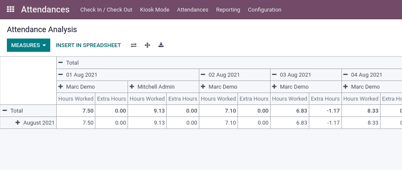Go to Kiosk Mode
This screenshot has width=402, height=170.
pyautogui.click(x=155, y=10)
